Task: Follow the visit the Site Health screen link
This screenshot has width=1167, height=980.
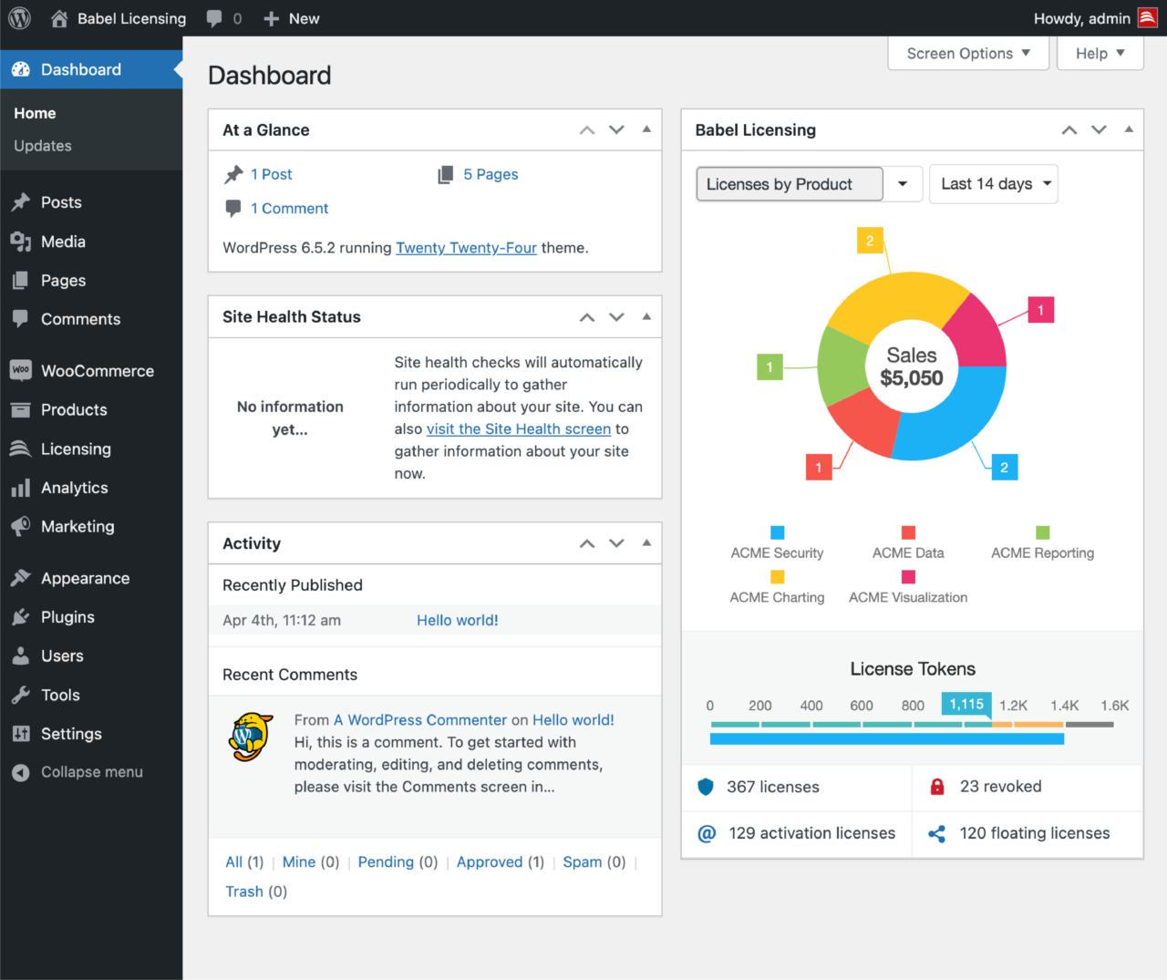Action: point(518,428)
